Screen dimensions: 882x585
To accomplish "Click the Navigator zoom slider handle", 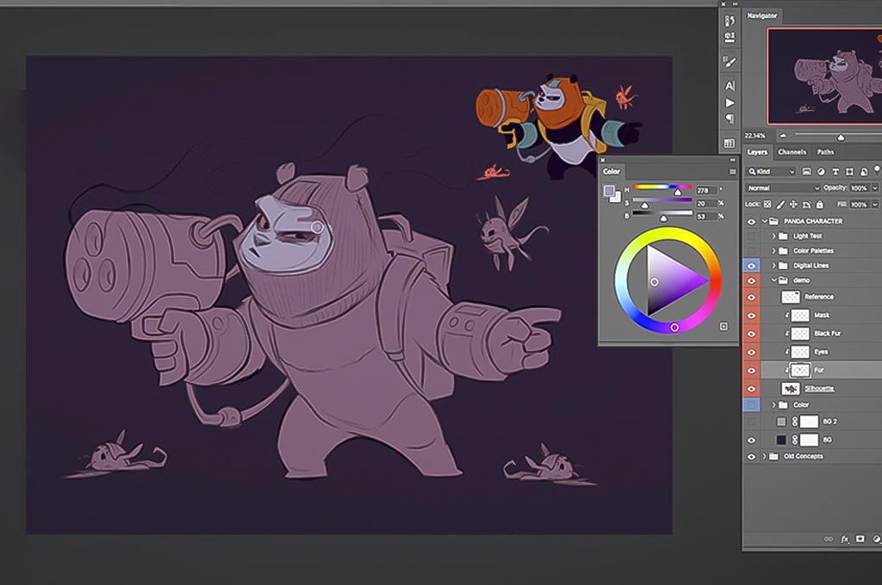I will (x=841, y=137).
